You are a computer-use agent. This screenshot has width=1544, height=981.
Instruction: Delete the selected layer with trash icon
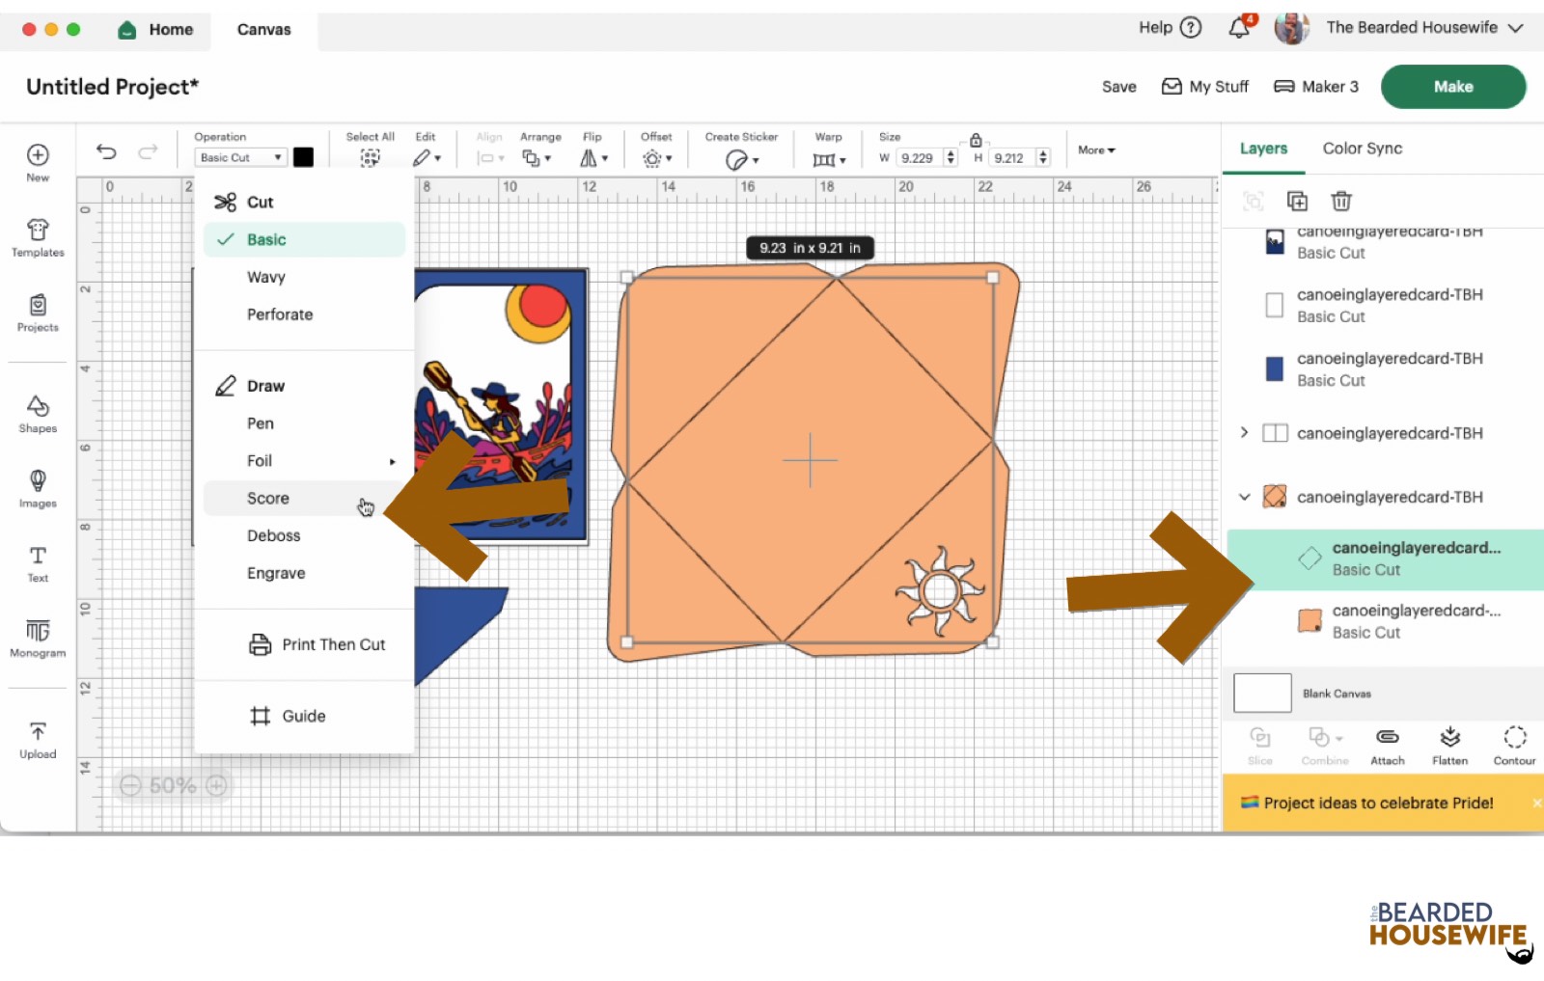pos(1341,201)
